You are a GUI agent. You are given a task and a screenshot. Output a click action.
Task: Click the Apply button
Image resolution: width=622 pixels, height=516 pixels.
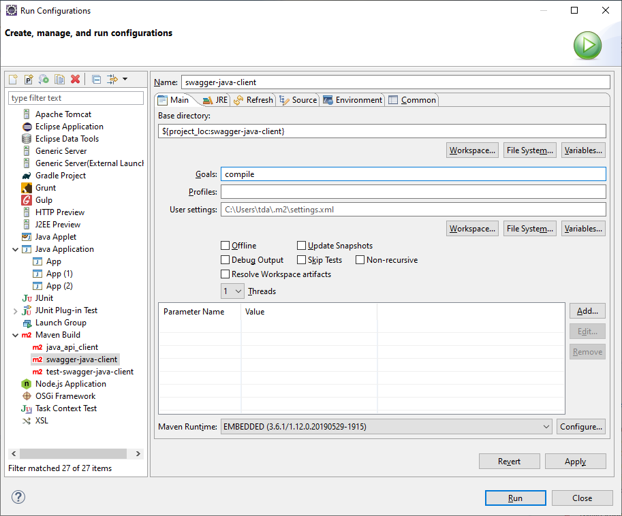(575, 462)
